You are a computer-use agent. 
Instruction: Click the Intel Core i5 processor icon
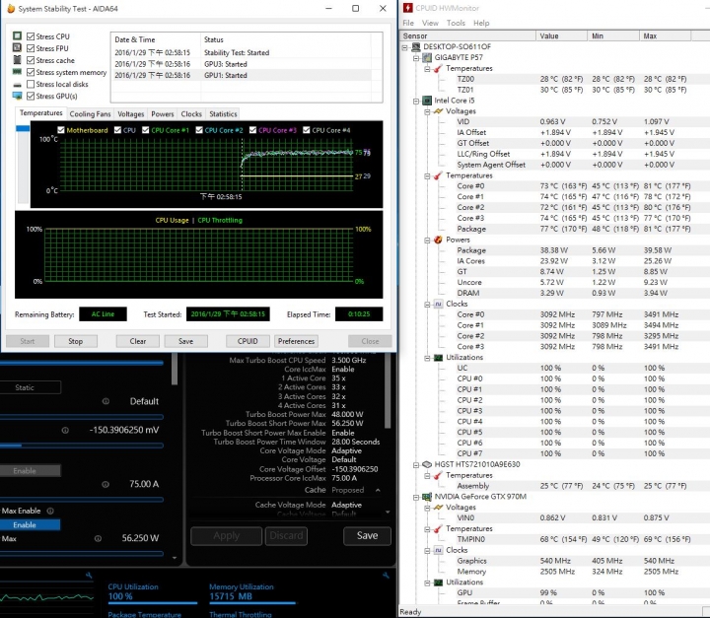point(427,101)
